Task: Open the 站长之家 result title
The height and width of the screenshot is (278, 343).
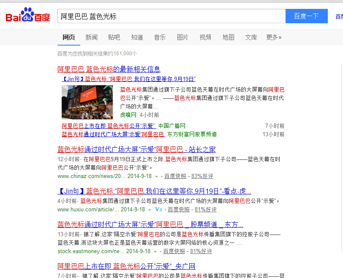Action: coord(136,149)
